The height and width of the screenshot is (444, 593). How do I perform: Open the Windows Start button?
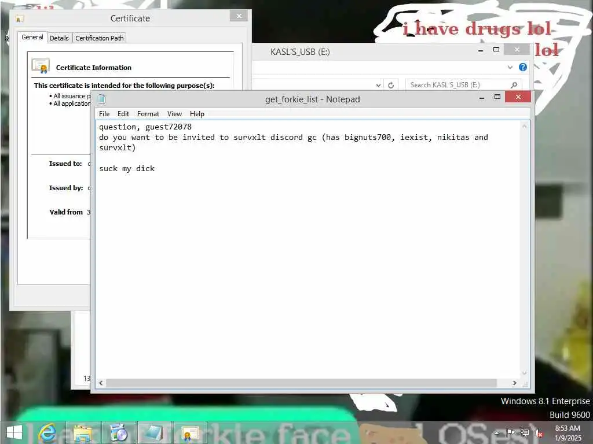click(x=14, y=432)
